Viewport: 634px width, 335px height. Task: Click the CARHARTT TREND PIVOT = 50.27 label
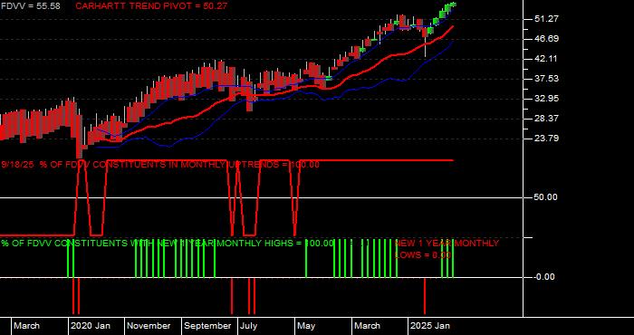[x=151, y=6]
